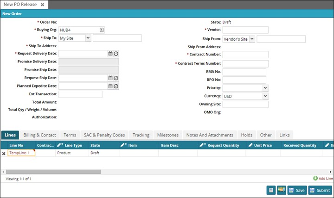This screenshot has width=334, height=198.
Task: Open calendar picker for Request Ship Date
Action: pyautogui.click(x=111, y=78)
